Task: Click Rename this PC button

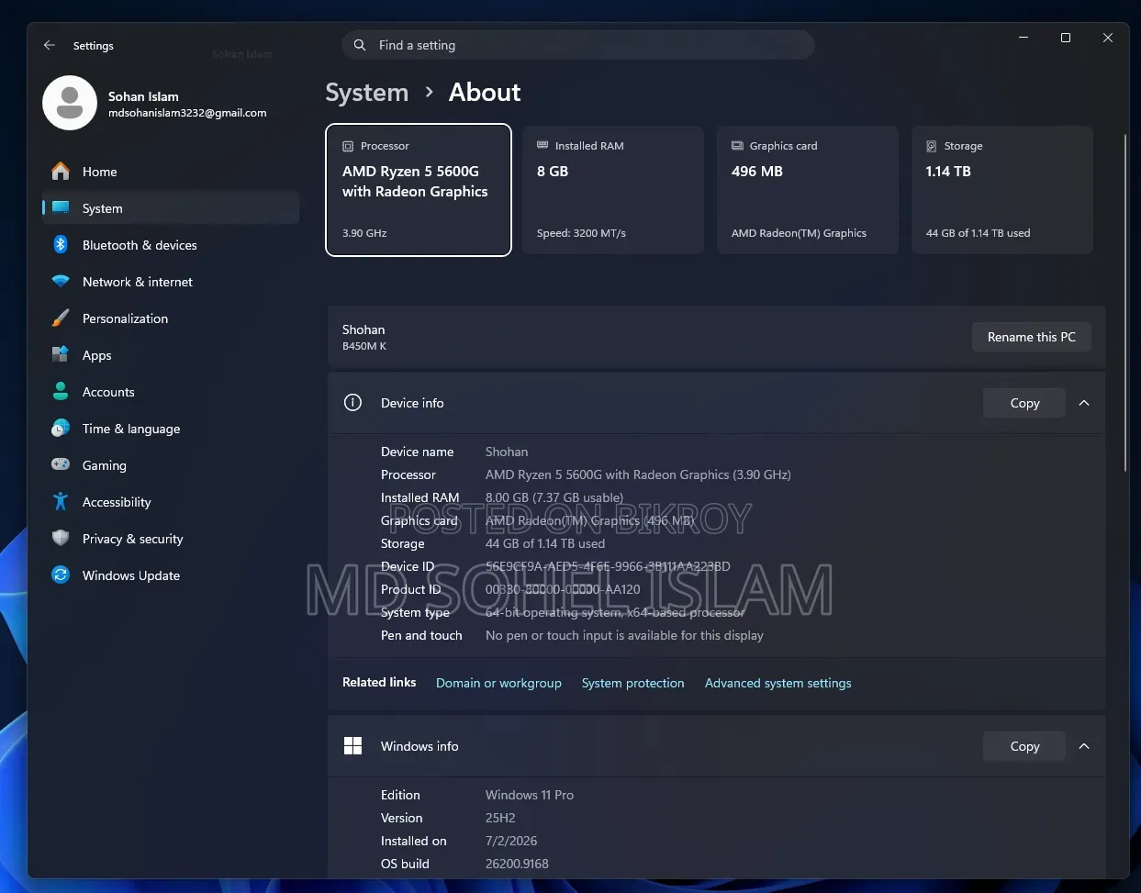Action: click(1031, 337)
